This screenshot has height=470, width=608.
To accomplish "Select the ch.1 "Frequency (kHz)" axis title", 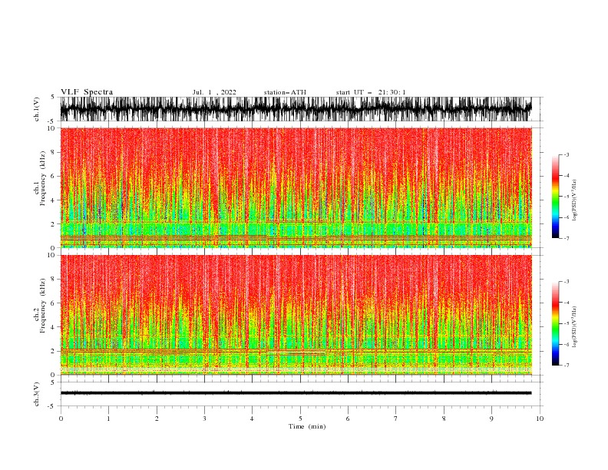I will [x=43, y=178].
